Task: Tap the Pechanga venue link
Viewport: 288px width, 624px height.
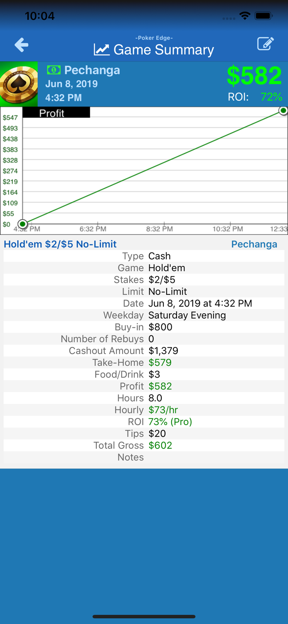Action: (254, 244)
